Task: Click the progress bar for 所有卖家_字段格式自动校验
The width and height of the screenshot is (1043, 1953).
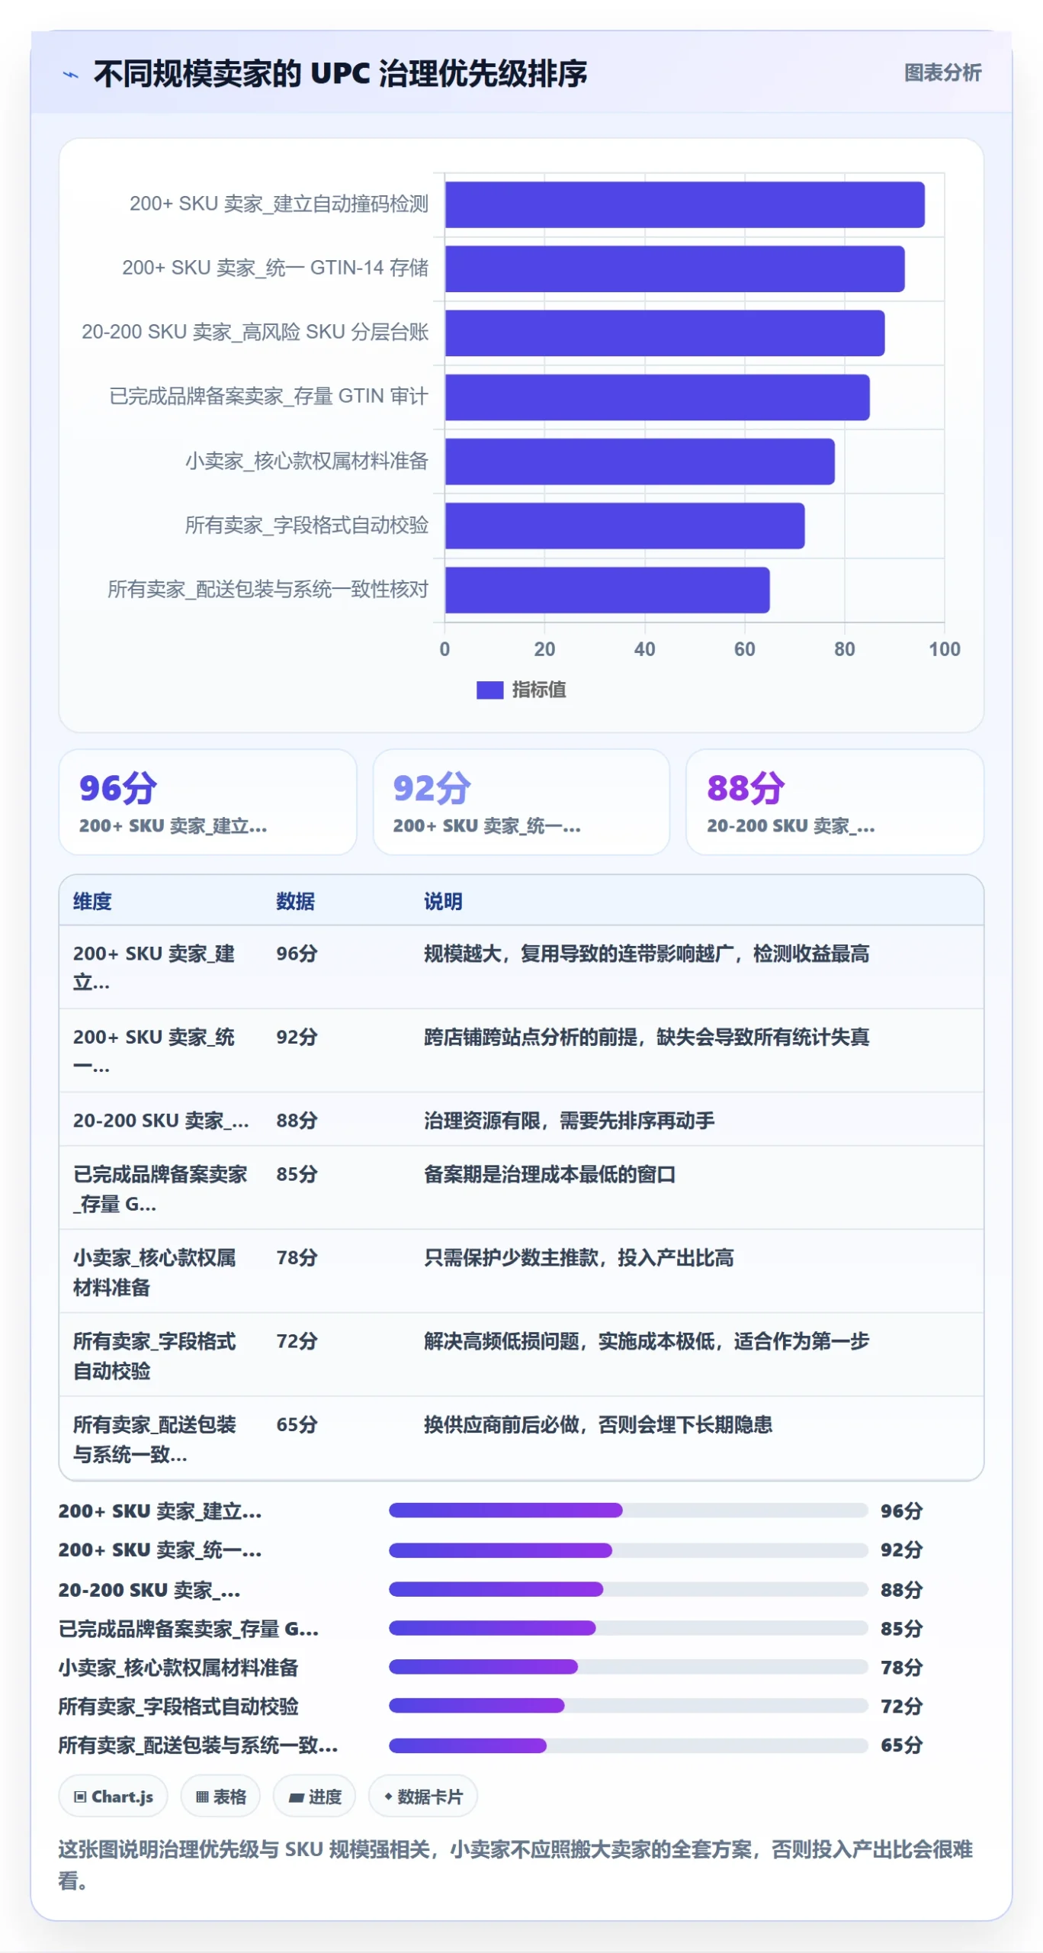Action: [628, 1706]
